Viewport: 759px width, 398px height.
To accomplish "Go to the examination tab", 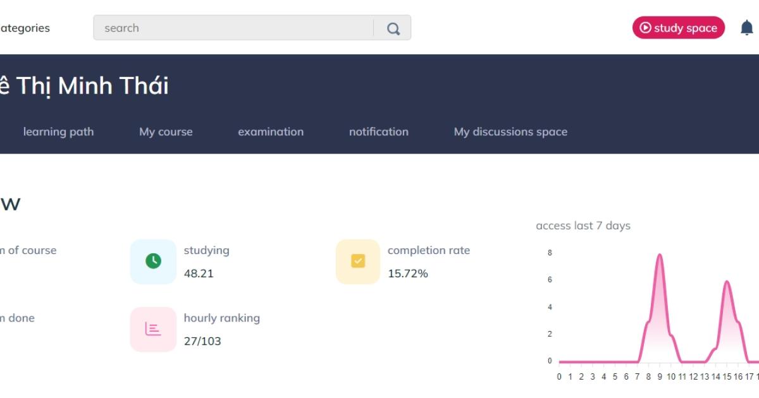I will coord(271,132).
